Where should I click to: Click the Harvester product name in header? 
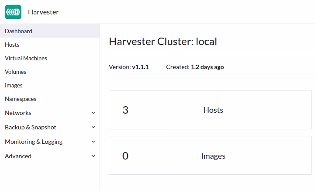(43, 12)
